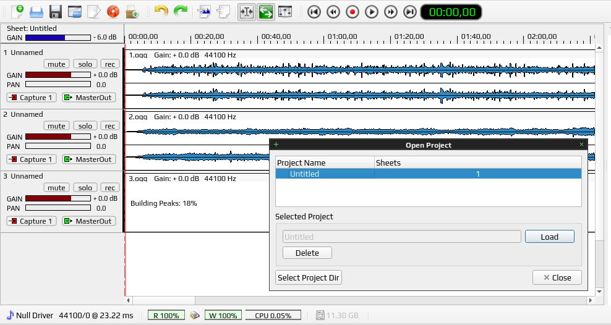Select the 1.ogg audio clip waveform

[x=360, y=79]
